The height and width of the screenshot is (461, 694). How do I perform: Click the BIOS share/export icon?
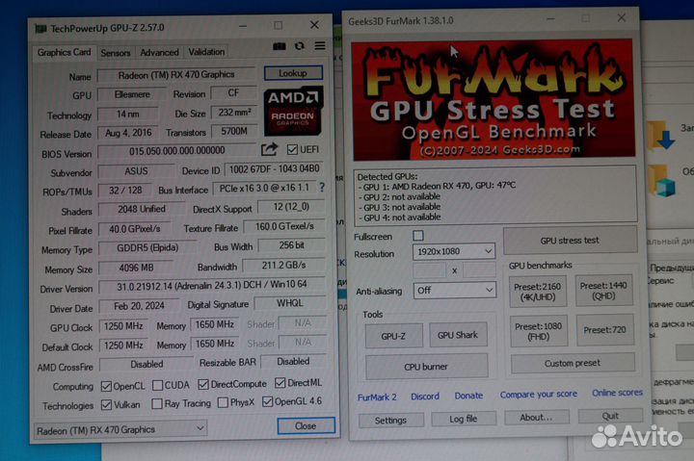point(269,149)
